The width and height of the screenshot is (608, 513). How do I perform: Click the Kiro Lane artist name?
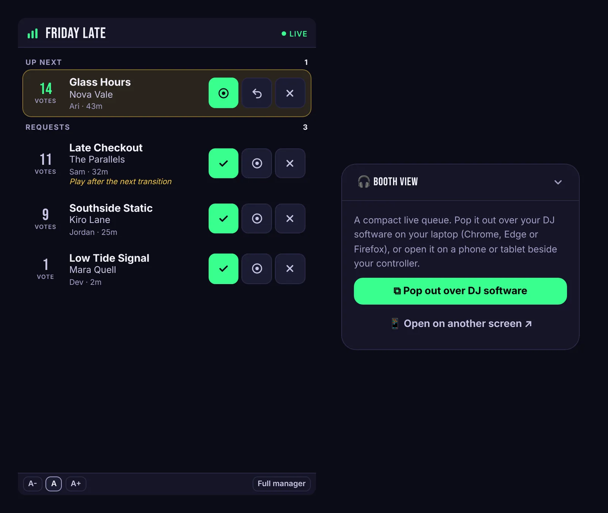click(90, 220)
